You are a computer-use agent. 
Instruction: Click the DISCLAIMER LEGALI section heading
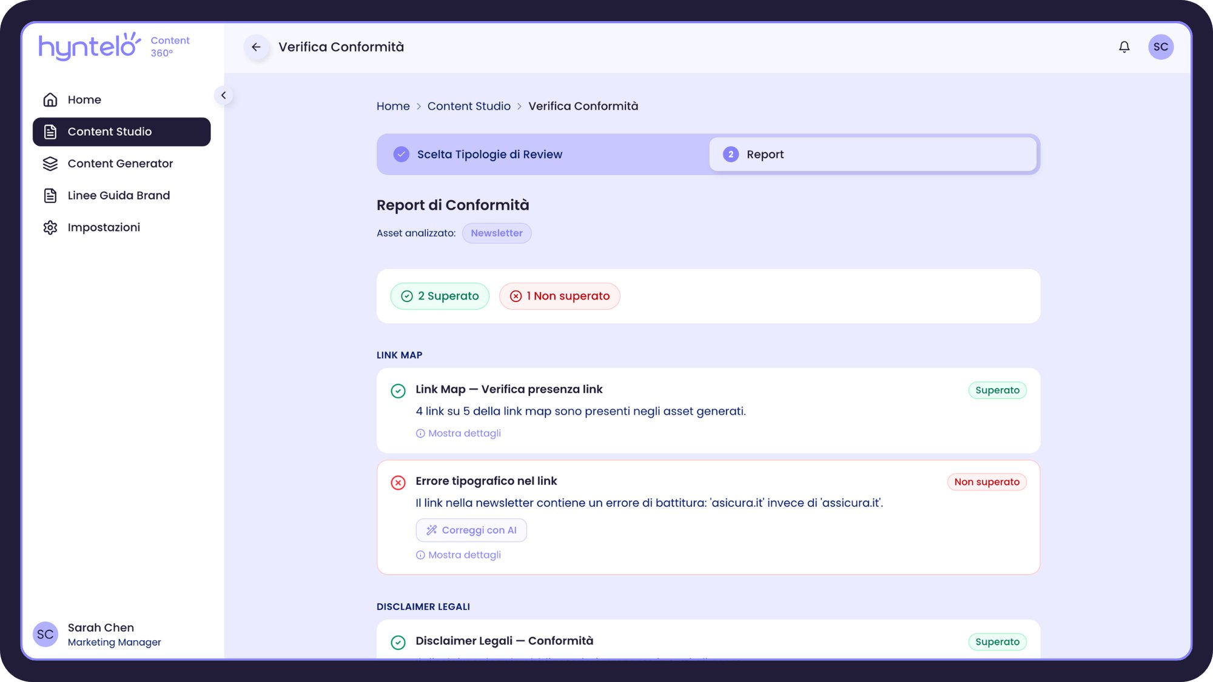point(423,607)
